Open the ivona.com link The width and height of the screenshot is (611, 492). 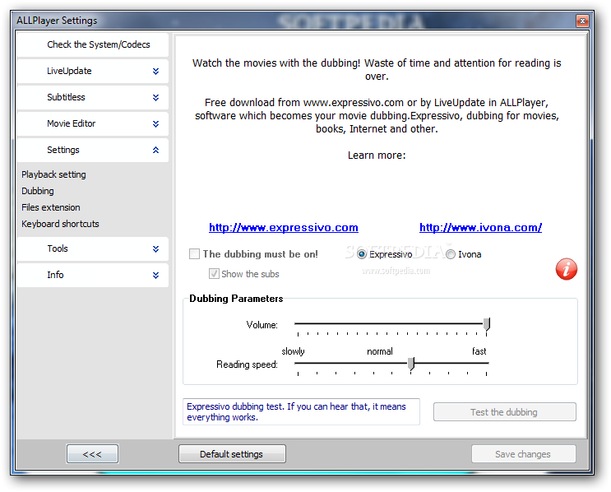pos(480,227)
